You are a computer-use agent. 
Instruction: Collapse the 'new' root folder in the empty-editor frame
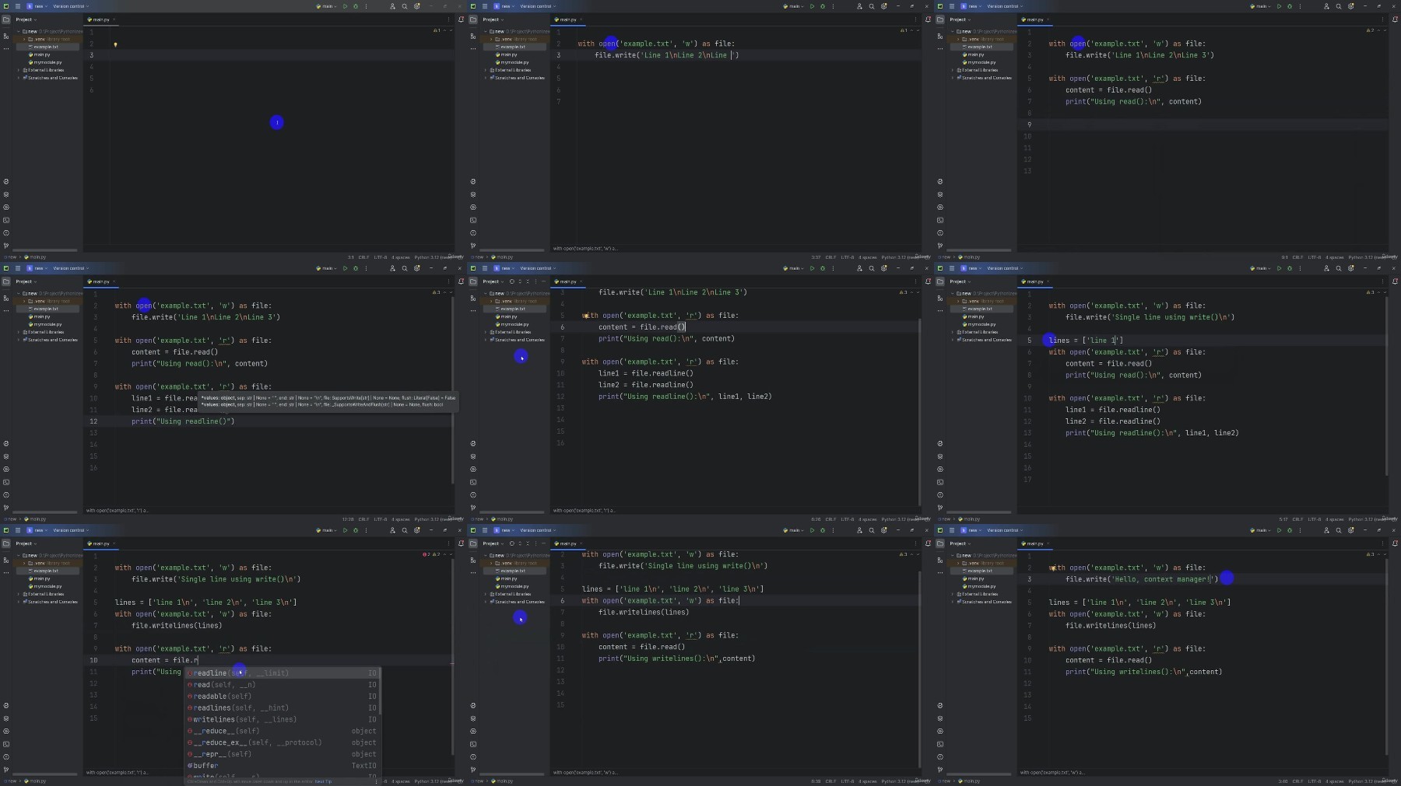tap(19, 31)
